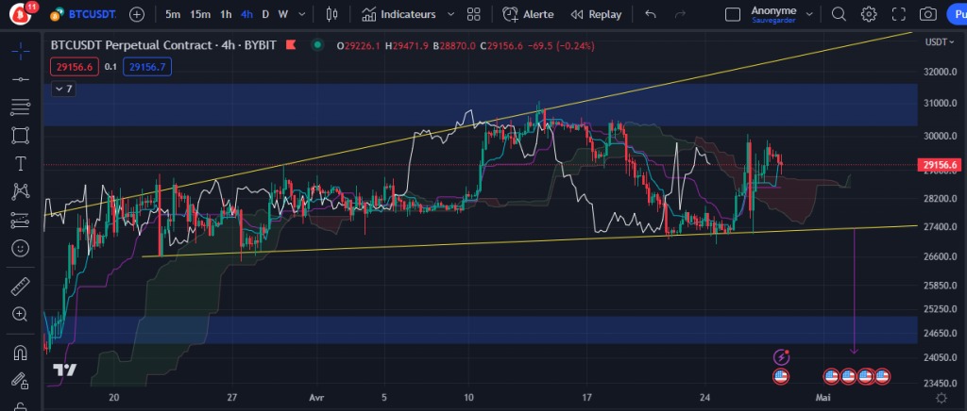Switch to the D daily timeframe

click(265, 14)
